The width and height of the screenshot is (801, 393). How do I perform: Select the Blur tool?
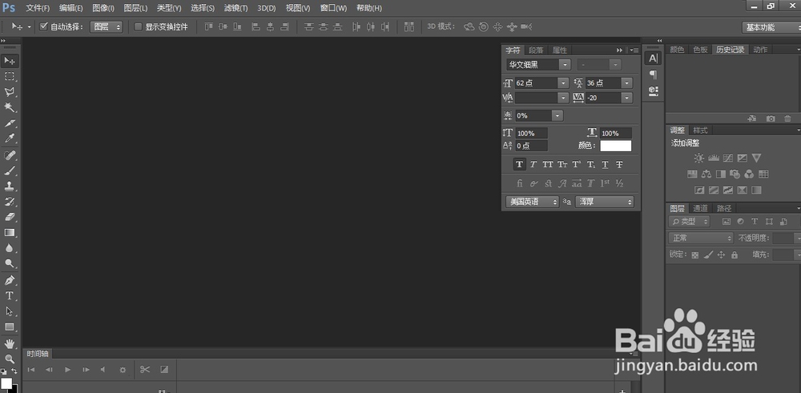tap(9, 248)
